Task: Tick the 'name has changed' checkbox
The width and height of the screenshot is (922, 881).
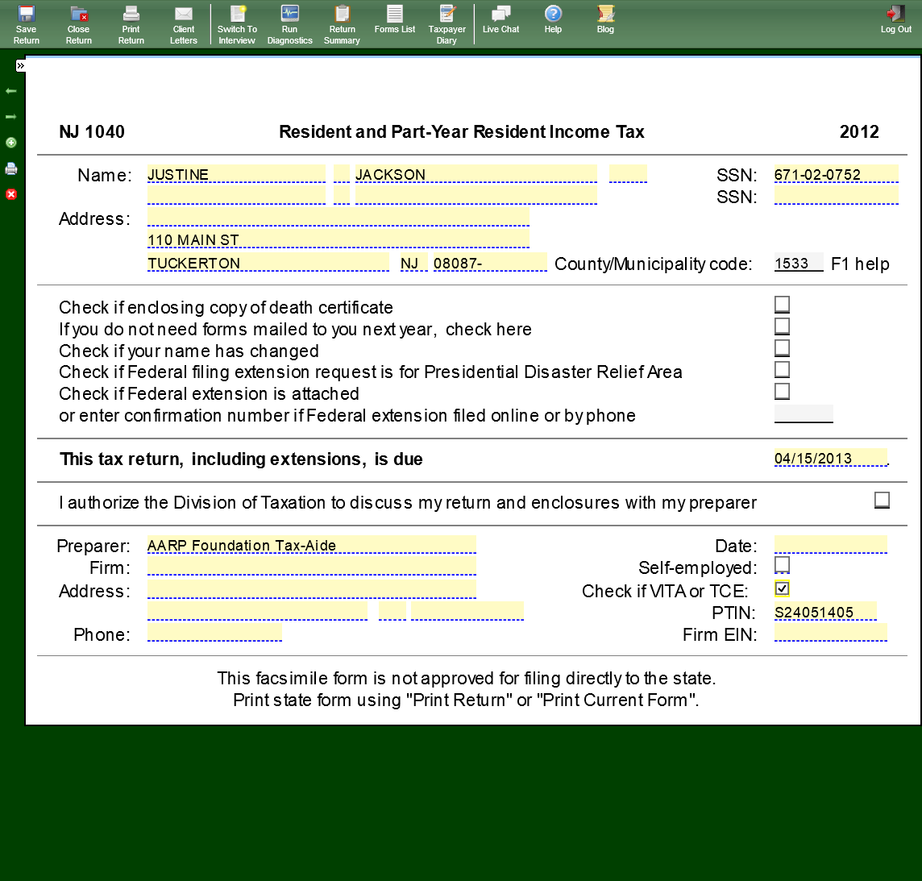Action: [782, 348]
